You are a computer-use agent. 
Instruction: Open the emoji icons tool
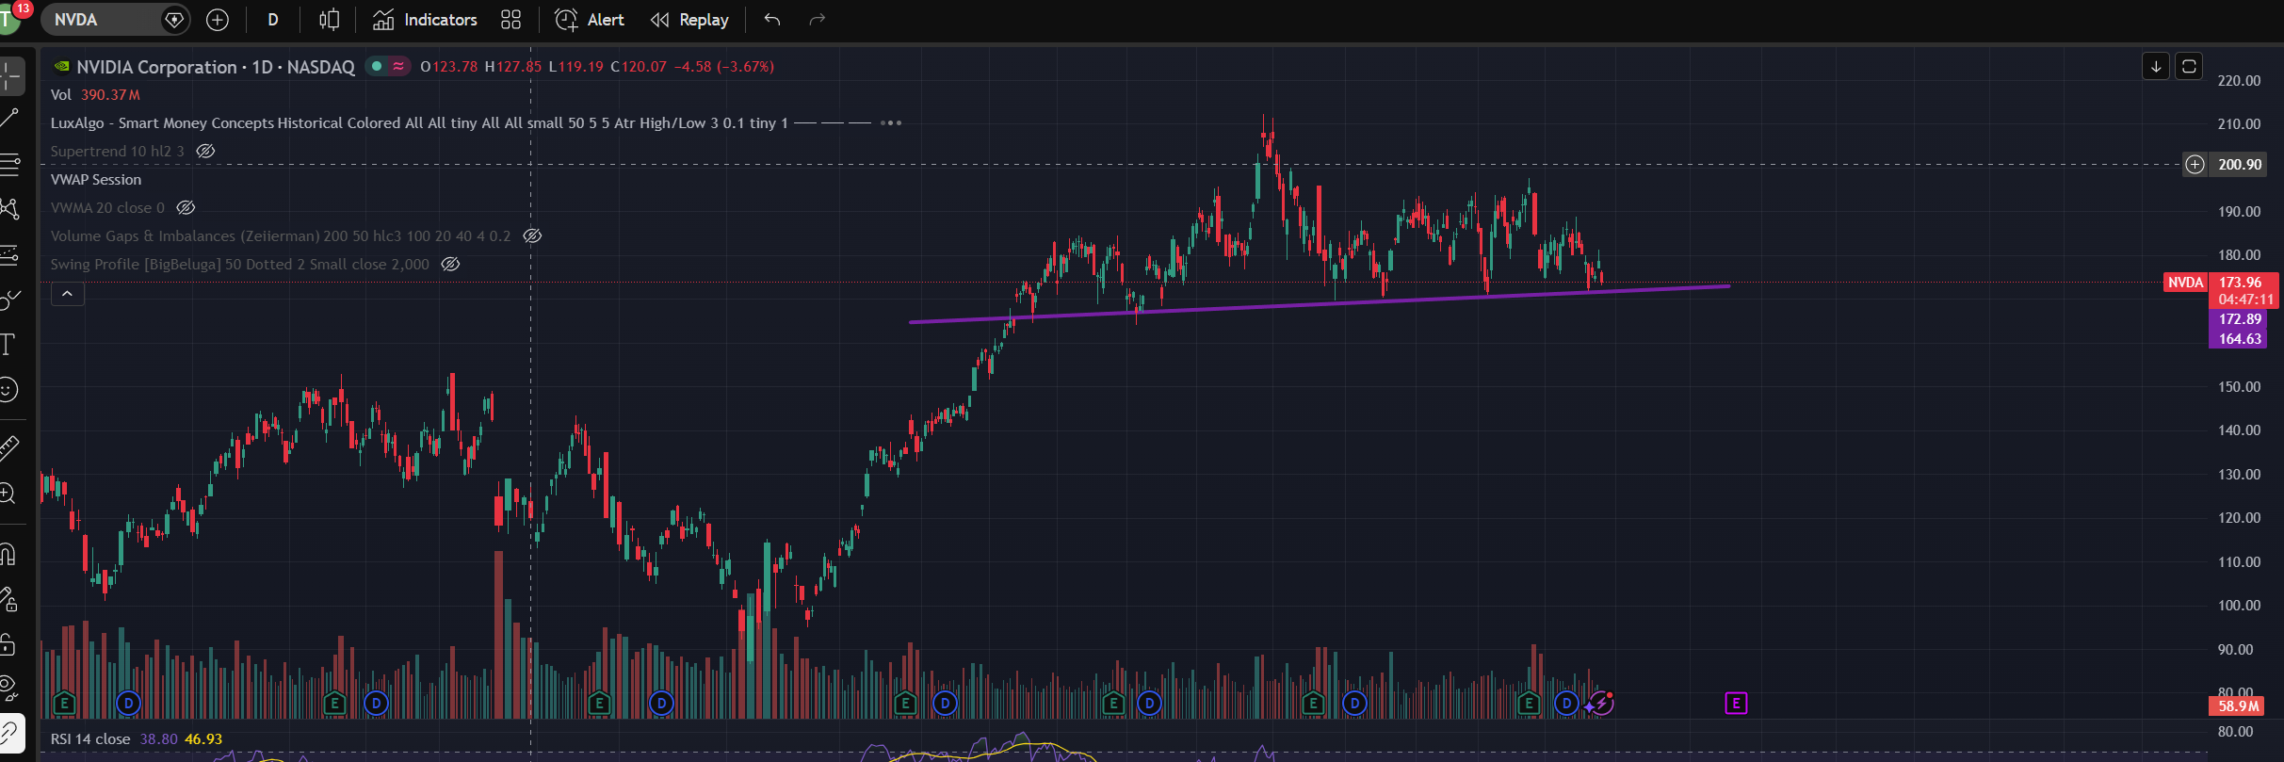click(x=8, y=389)
